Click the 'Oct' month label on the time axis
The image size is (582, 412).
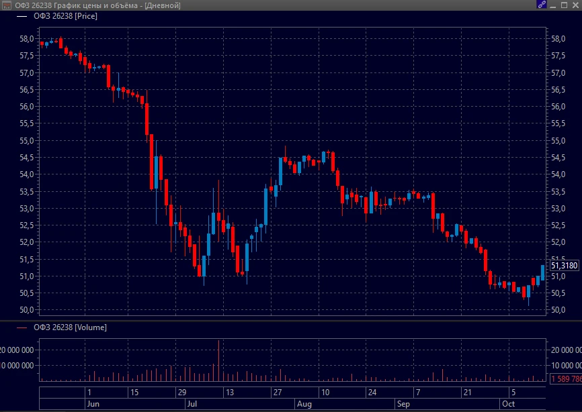pos(508,404)
